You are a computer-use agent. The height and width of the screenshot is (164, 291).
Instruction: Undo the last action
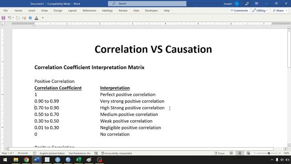click(9, 18)
